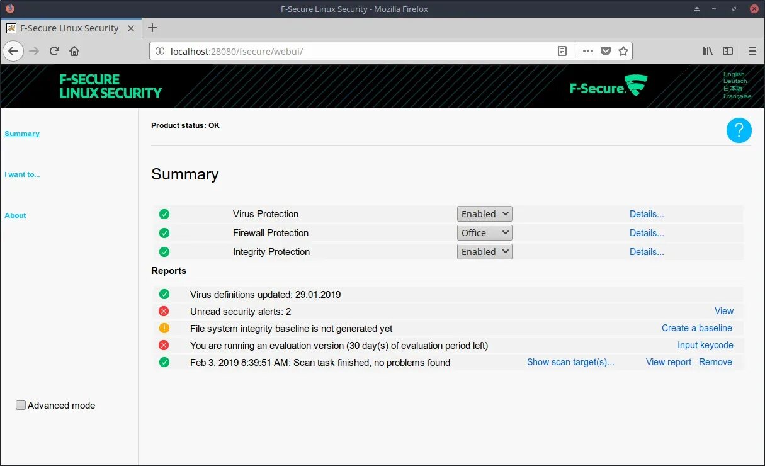This screenshot has width=765, height=466.
Task: Click Input keycode link
Action: [705, 345]
